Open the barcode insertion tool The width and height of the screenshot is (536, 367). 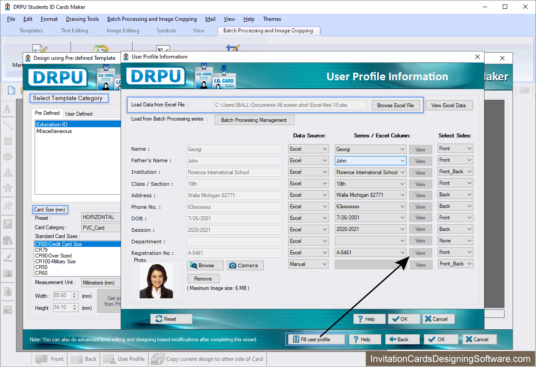coord(8,273)
